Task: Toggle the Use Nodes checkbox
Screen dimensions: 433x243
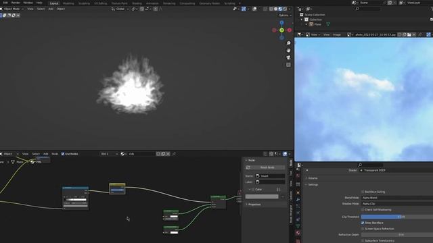Action: click(x=63, y=154)
